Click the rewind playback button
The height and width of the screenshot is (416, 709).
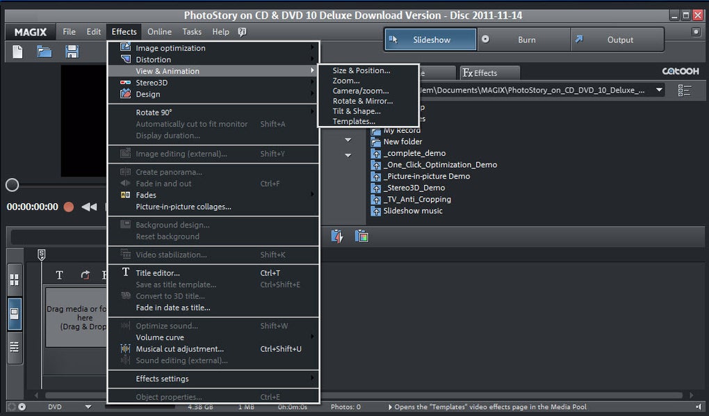click(89, 207)
